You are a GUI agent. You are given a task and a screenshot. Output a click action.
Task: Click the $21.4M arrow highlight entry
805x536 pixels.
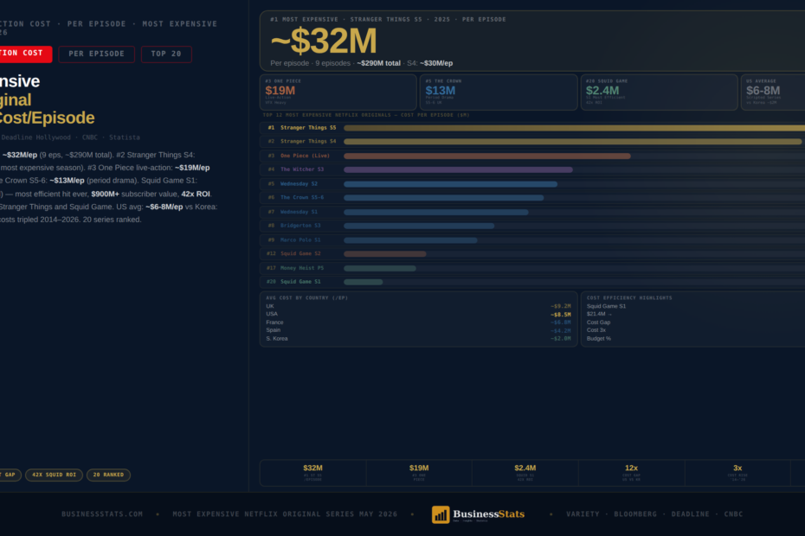(599, 315)
